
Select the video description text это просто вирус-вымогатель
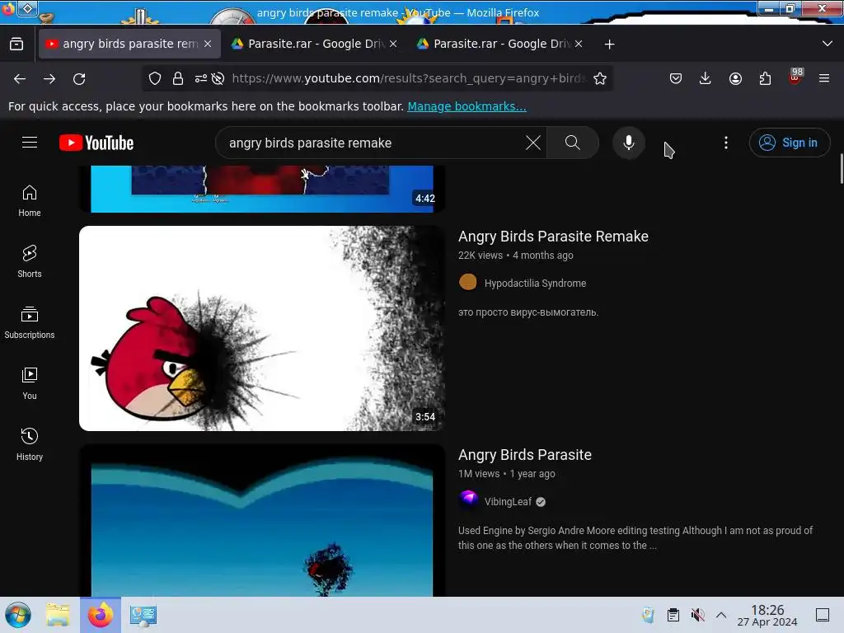[x=528, y=312]
